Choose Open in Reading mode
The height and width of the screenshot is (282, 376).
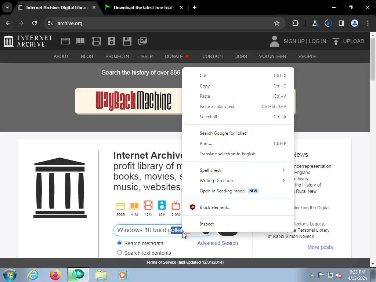[x=238, y=191]
